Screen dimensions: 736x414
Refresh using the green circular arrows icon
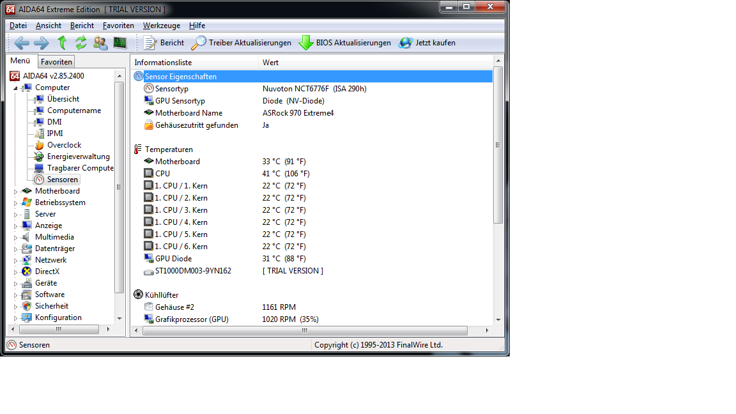(x=80, y=43)
